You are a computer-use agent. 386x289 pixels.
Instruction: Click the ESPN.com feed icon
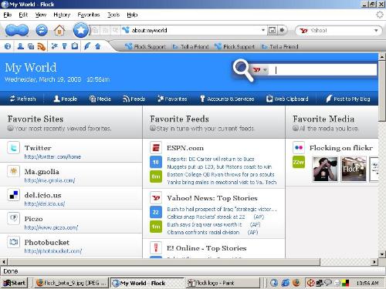(156, 148)
